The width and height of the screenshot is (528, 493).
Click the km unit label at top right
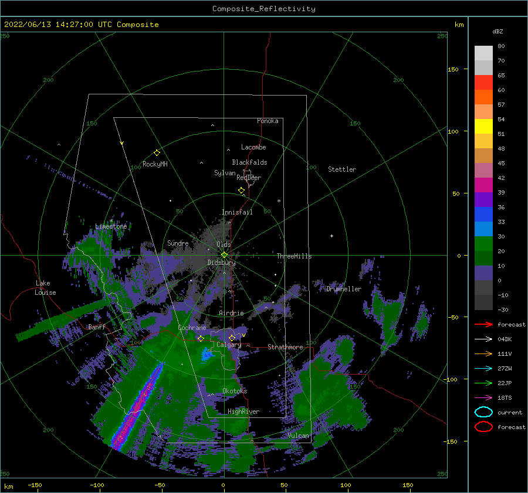pos(459,25)
